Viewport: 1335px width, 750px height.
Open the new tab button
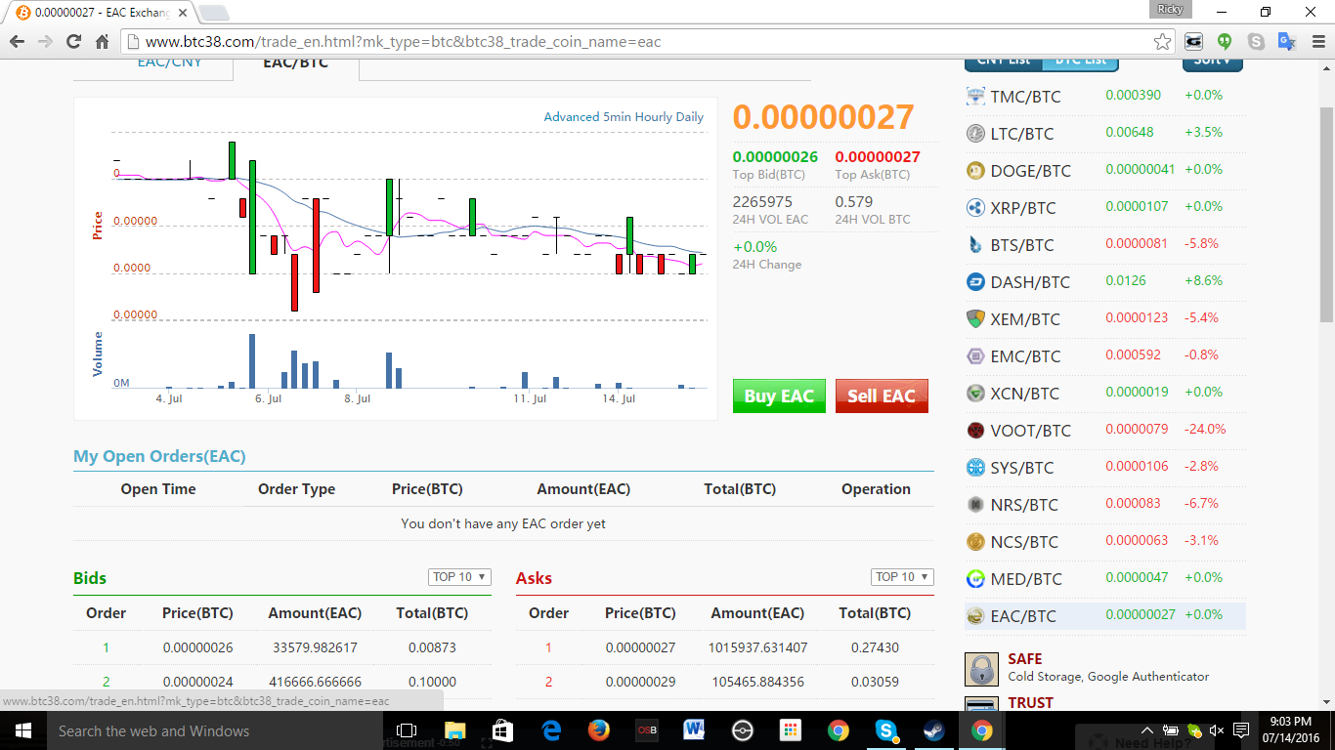coord(214,14)
